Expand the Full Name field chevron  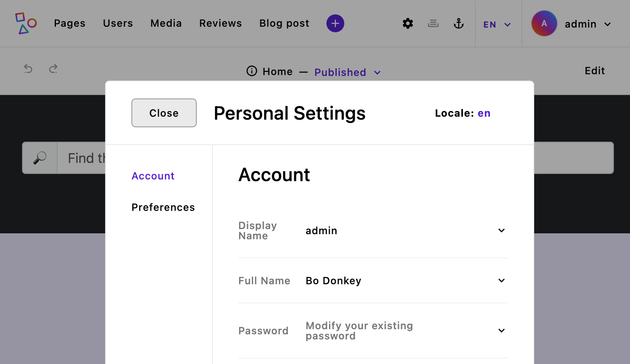[501, 280]
